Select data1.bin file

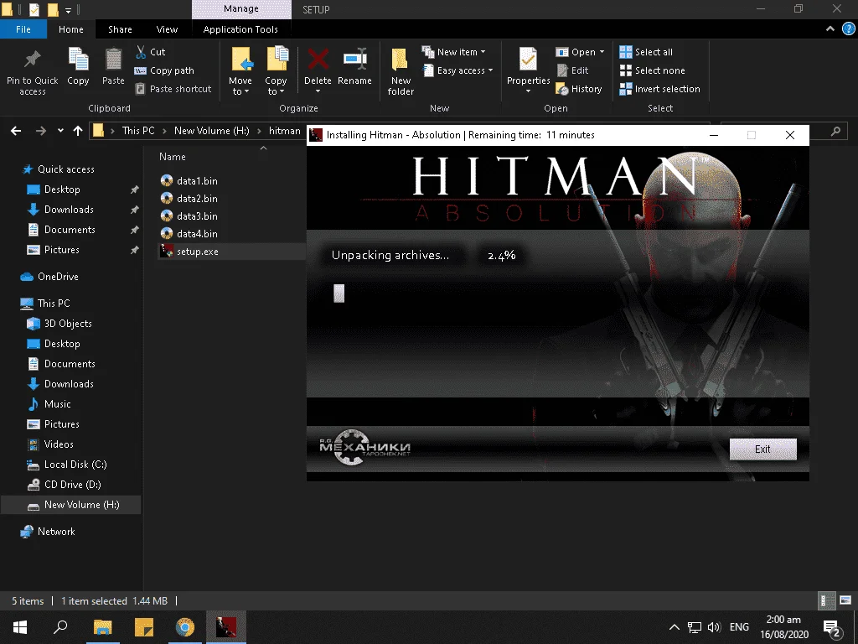pyautogui.click(x=189, y=181)
